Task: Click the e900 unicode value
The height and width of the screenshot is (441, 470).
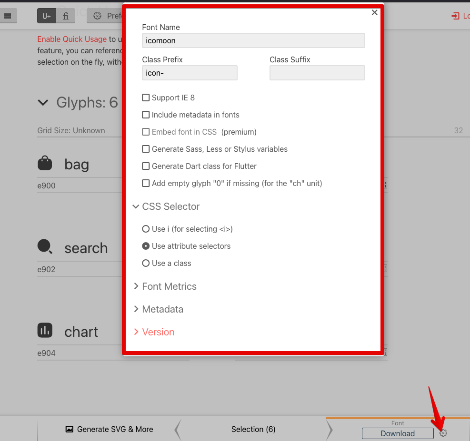Action: (x=46, y=186)
